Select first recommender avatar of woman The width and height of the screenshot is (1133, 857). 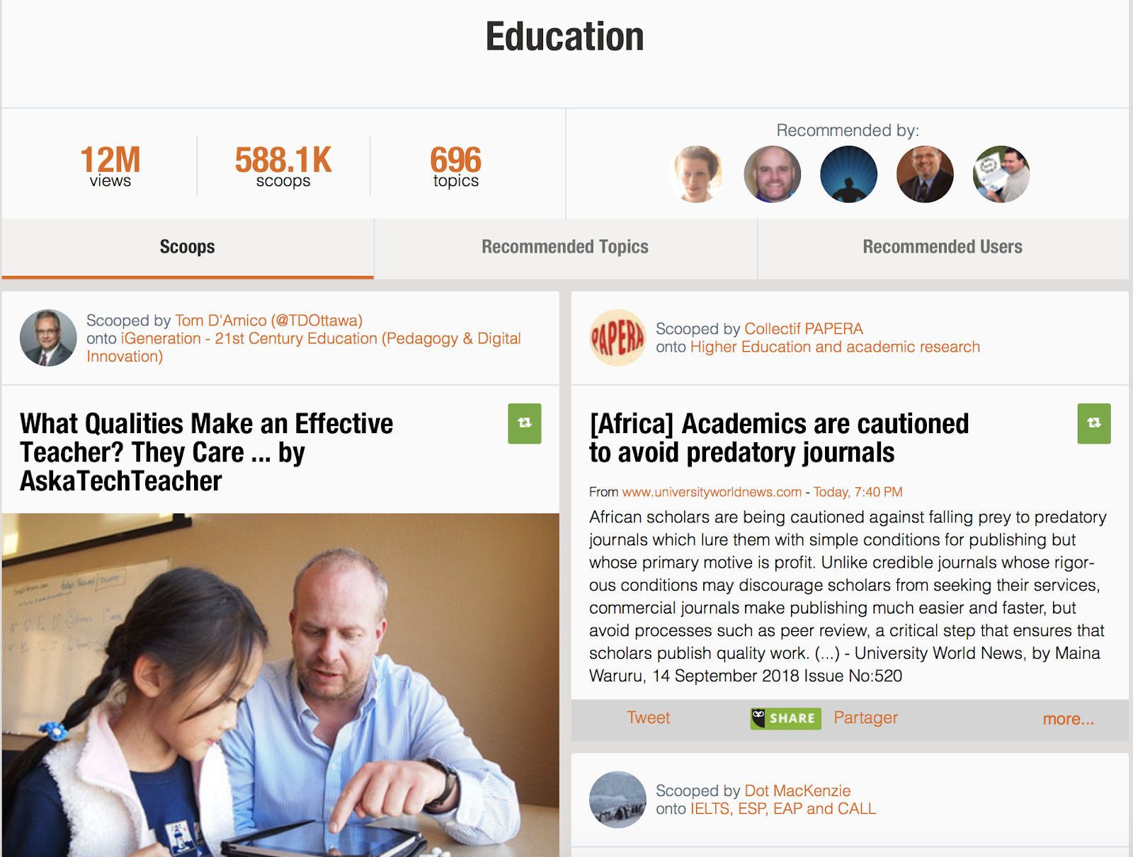(697, 174)
